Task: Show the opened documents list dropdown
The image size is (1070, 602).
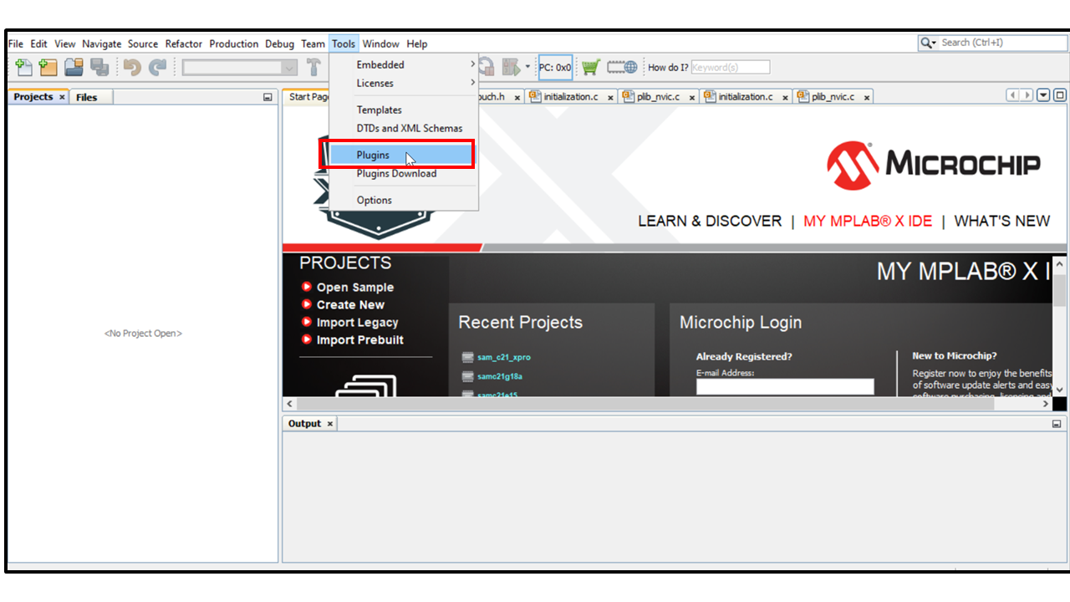Action: pyautogui.click(x=1043, y=95)
